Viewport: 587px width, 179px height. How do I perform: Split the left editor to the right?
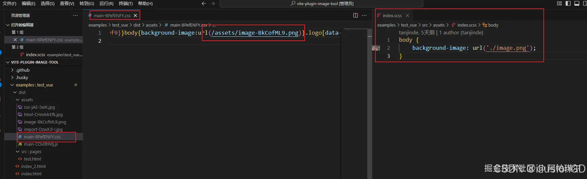pos(355,15)
